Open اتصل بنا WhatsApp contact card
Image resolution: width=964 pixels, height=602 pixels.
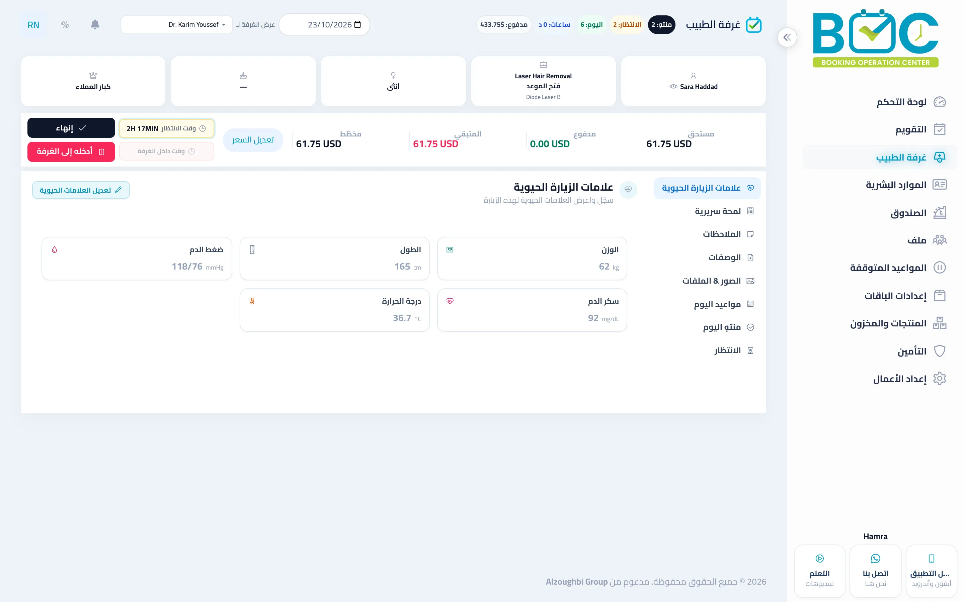[x=875, y=571]
